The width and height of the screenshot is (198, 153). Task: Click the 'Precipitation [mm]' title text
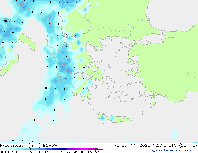click(20, 146)
